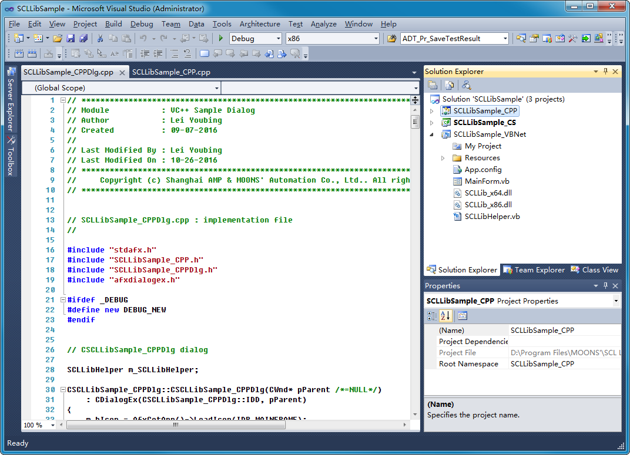The image size is (630, 455).
Task: Click the Redo arrow icon
Action: (163, 39)
